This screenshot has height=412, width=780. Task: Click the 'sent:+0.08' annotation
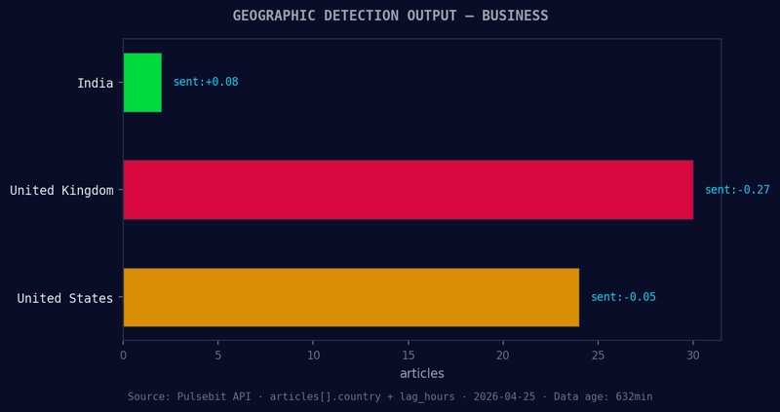tap(206, 82)
